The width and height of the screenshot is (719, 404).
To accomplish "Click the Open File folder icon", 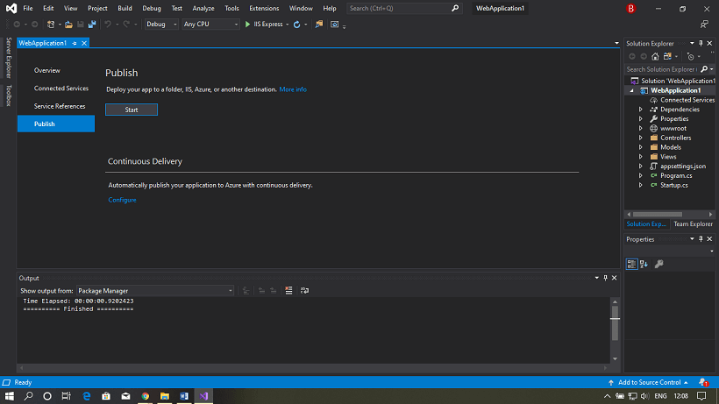I will [68, 25].
